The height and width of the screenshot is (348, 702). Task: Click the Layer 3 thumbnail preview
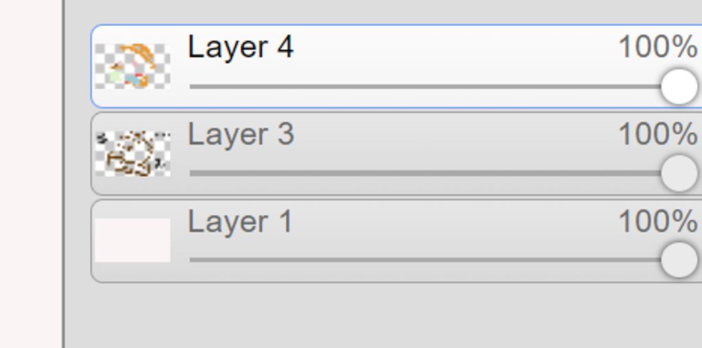(132, 153)
